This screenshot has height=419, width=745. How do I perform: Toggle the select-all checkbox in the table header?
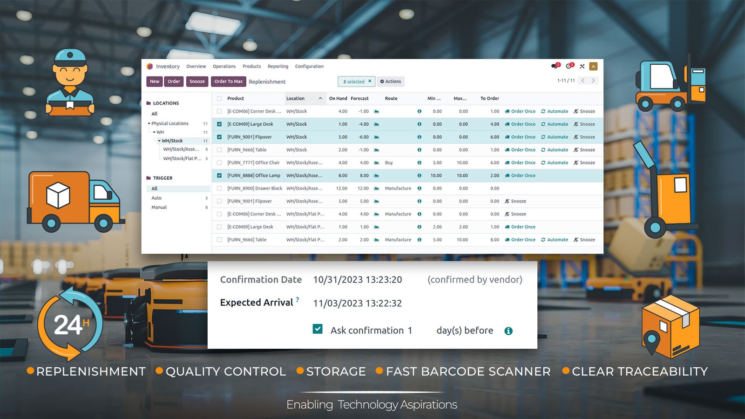coord(219,99)
